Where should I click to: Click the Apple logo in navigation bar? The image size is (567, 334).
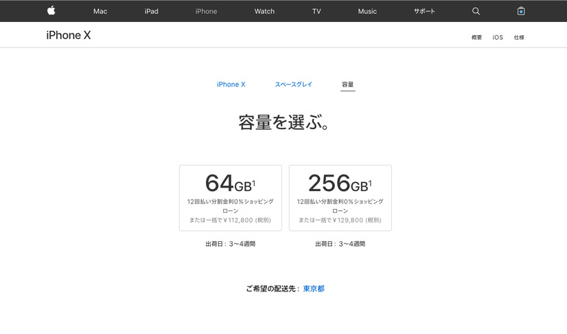tap(51, 11)
